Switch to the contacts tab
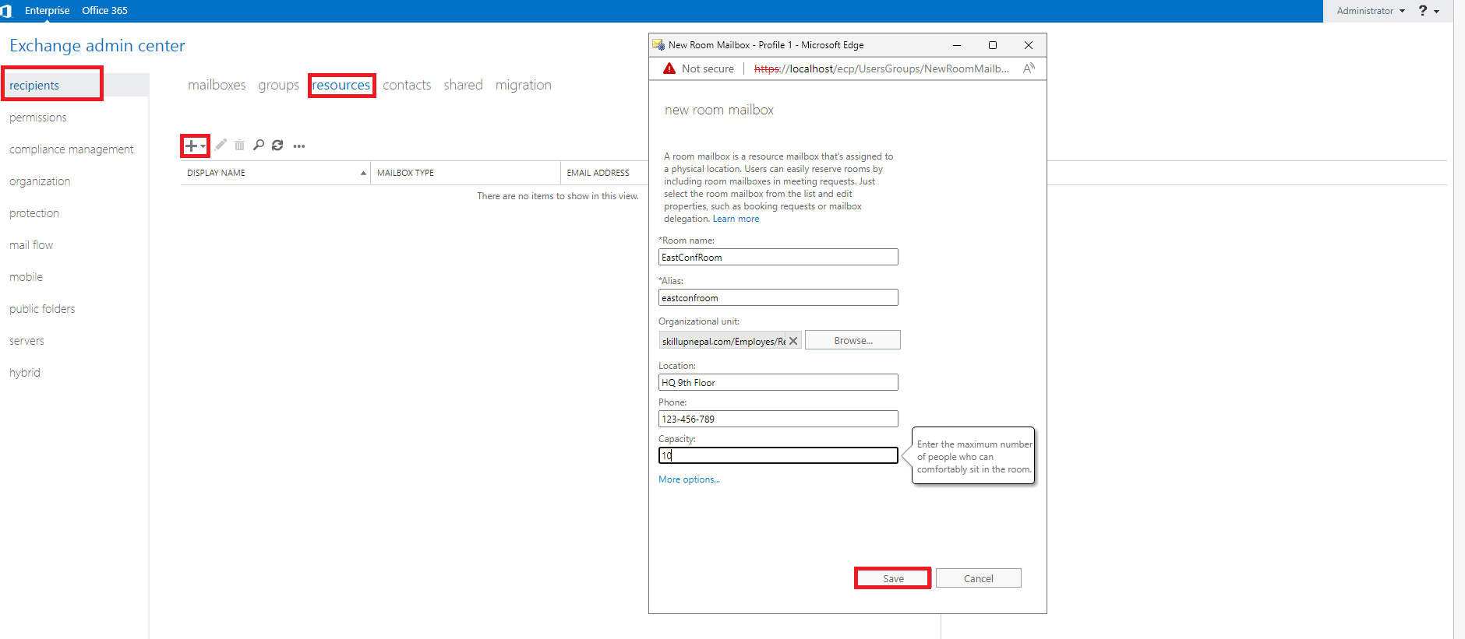 pos(407,85)
